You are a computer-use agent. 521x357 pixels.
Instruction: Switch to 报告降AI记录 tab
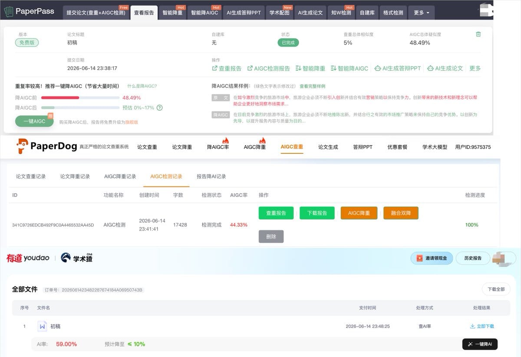click(x=211, y=176)
